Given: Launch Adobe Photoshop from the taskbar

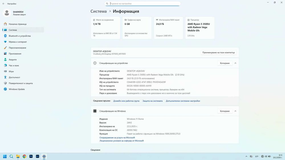Looking at the screenshot, I should (x=31, y=156).
